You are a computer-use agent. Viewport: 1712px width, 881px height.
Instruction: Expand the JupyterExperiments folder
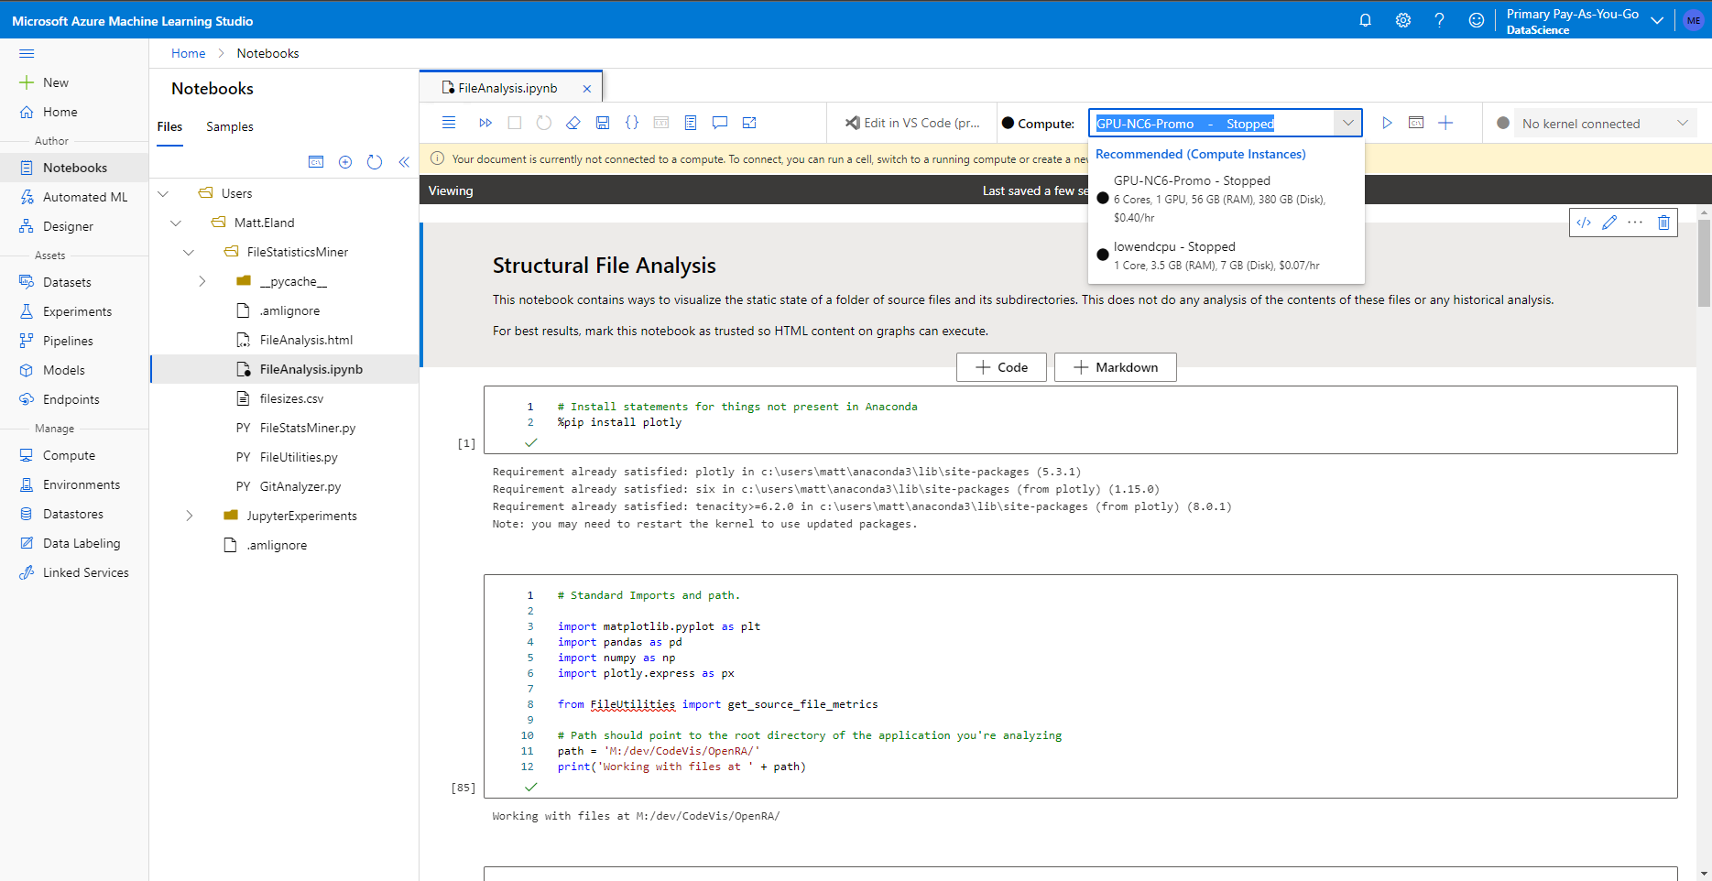point(189,516)
